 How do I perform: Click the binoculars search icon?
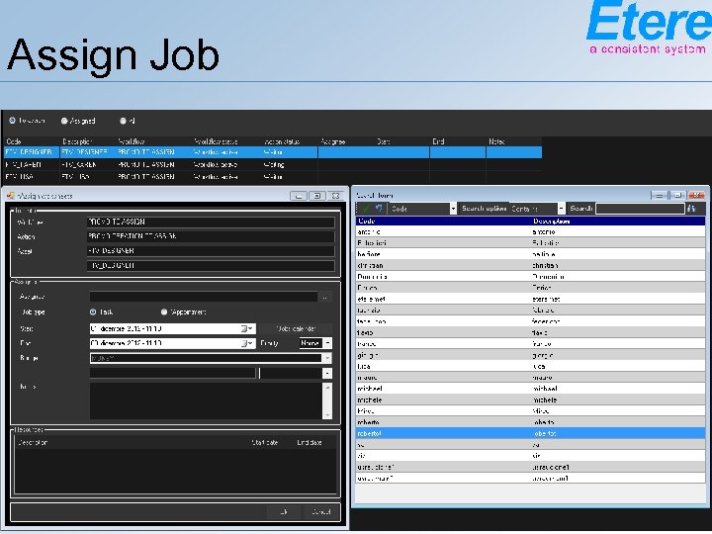coord(692,209)
